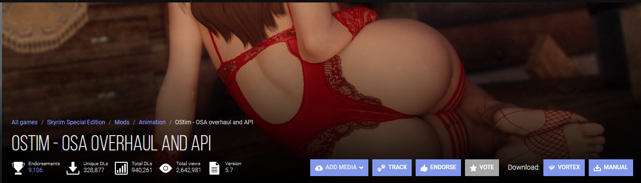Screen dimensions: 641x183
Task: Download with the Vortex button
Action: tap(564, 168)
